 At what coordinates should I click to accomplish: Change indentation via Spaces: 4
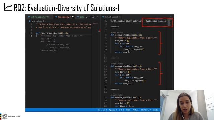click(x=113, y=110)
